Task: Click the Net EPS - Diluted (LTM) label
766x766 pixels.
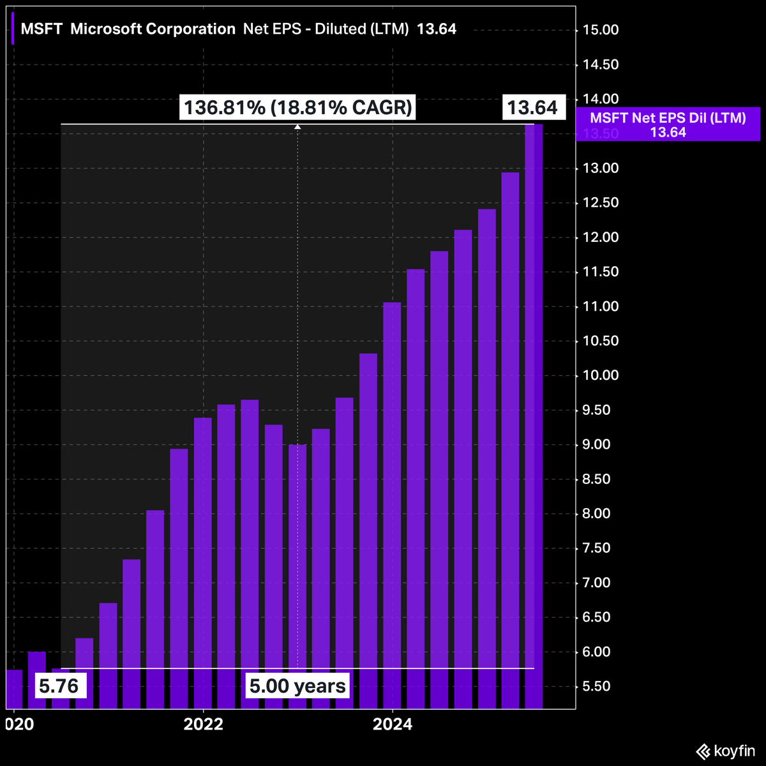Action: (326, 29)
